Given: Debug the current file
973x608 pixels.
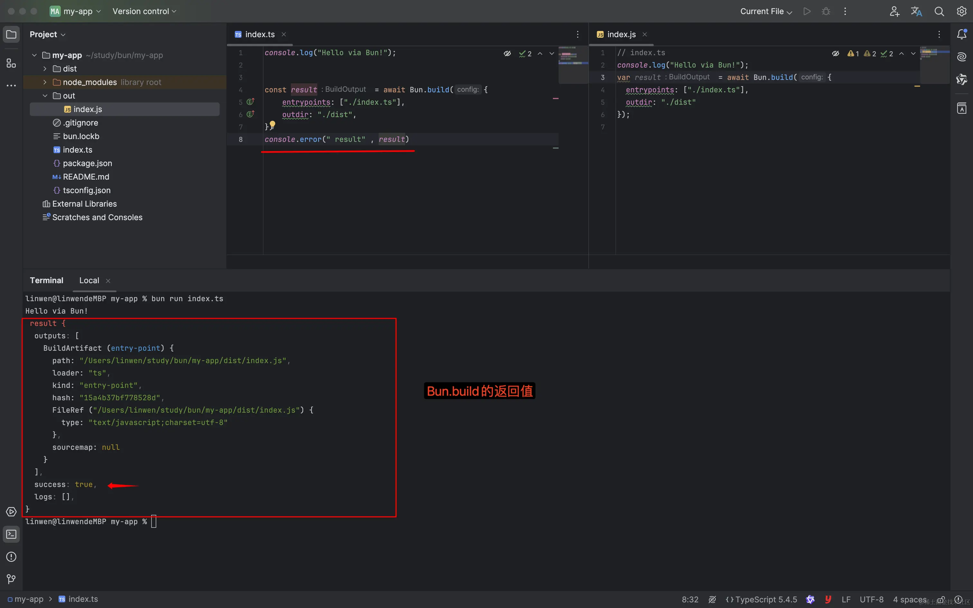Looking at the screenshot, I should pos(826,11).
